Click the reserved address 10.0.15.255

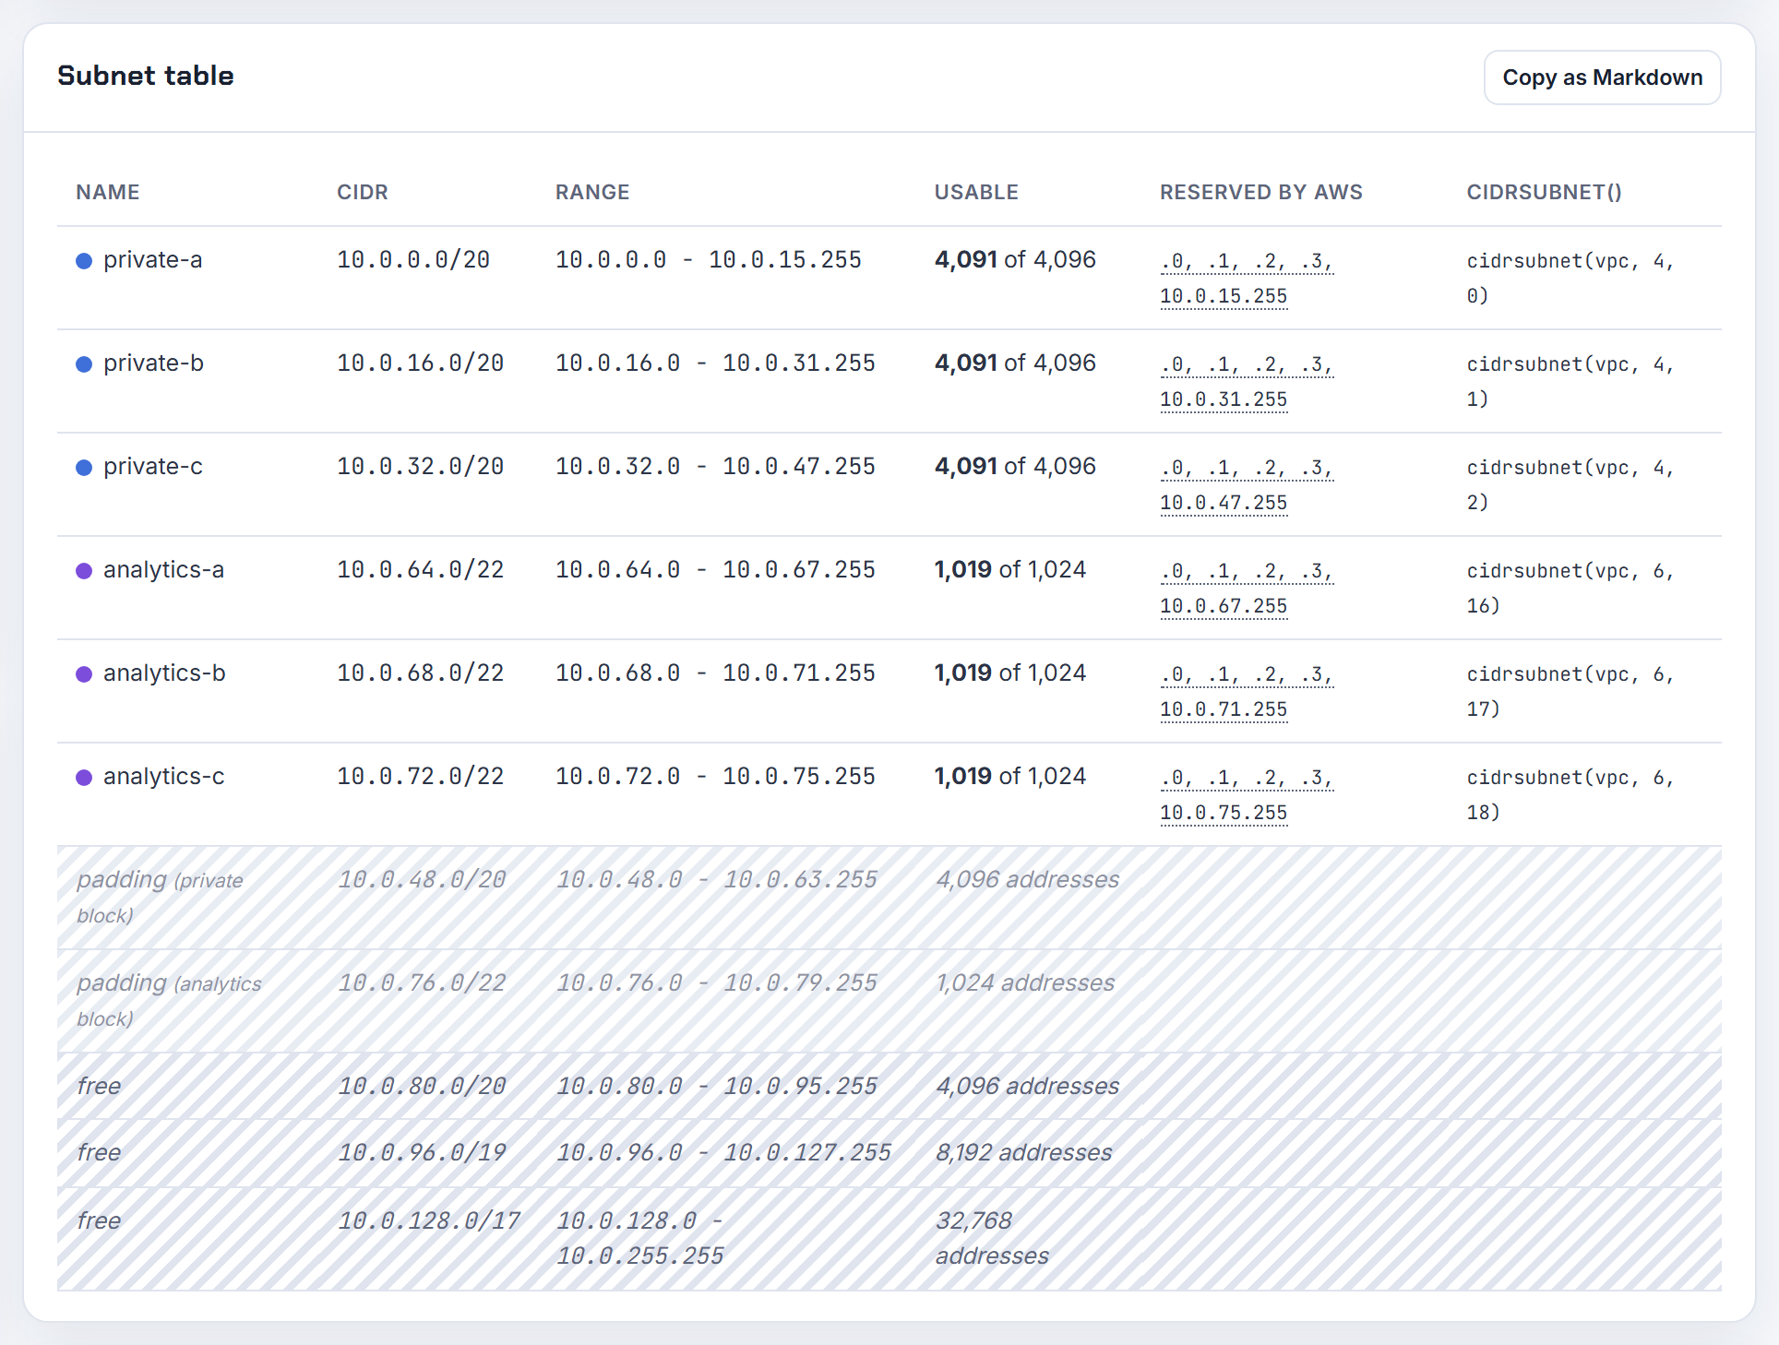pyautogui.click(x=1224, y=296)
